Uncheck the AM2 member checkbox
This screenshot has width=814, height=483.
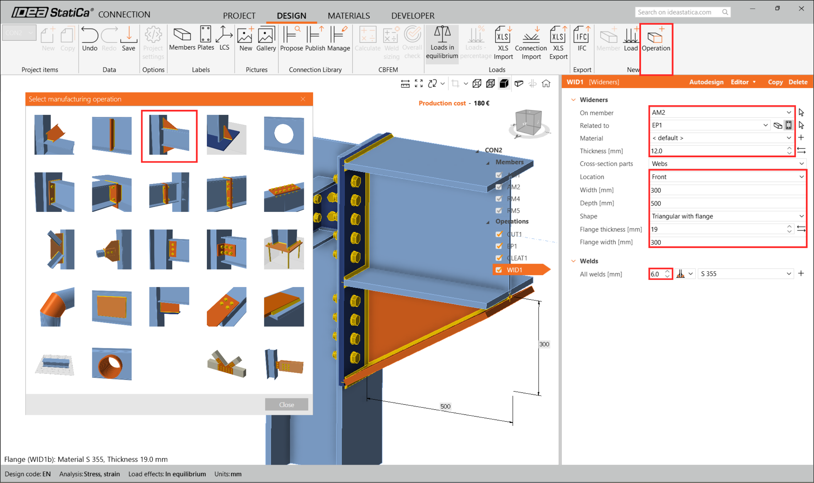(x=499, y=187)
